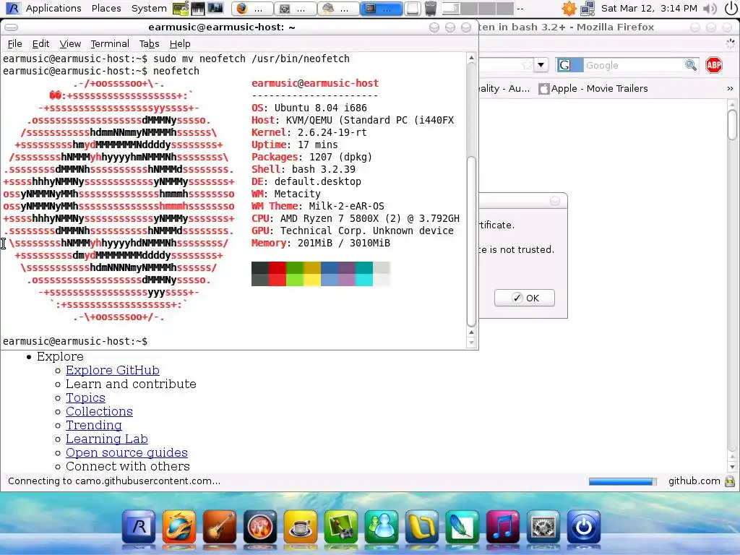Click the yellow swatch in neofetch palette
Viewport: 740px width, 555px height.
click(x=312, y=280)
